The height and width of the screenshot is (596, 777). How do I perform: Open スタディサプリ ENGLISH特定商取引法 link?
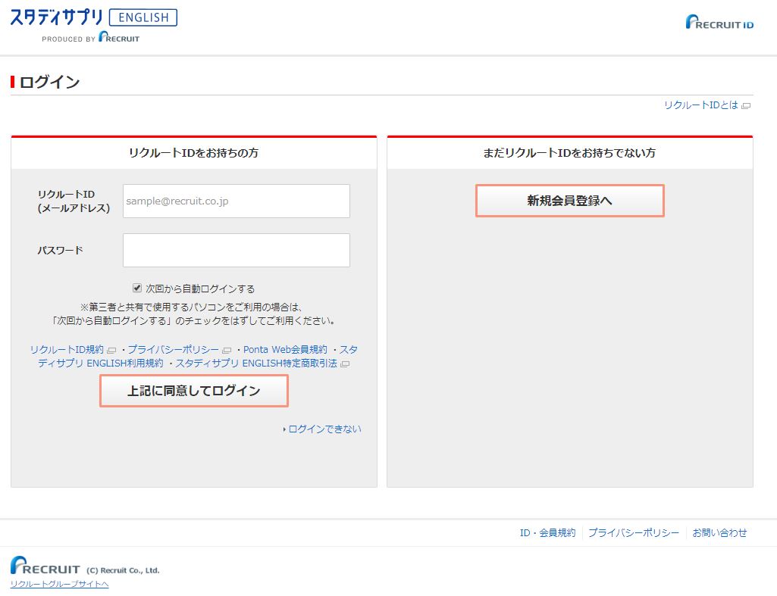pyautogui.click(x=256, y=364)
